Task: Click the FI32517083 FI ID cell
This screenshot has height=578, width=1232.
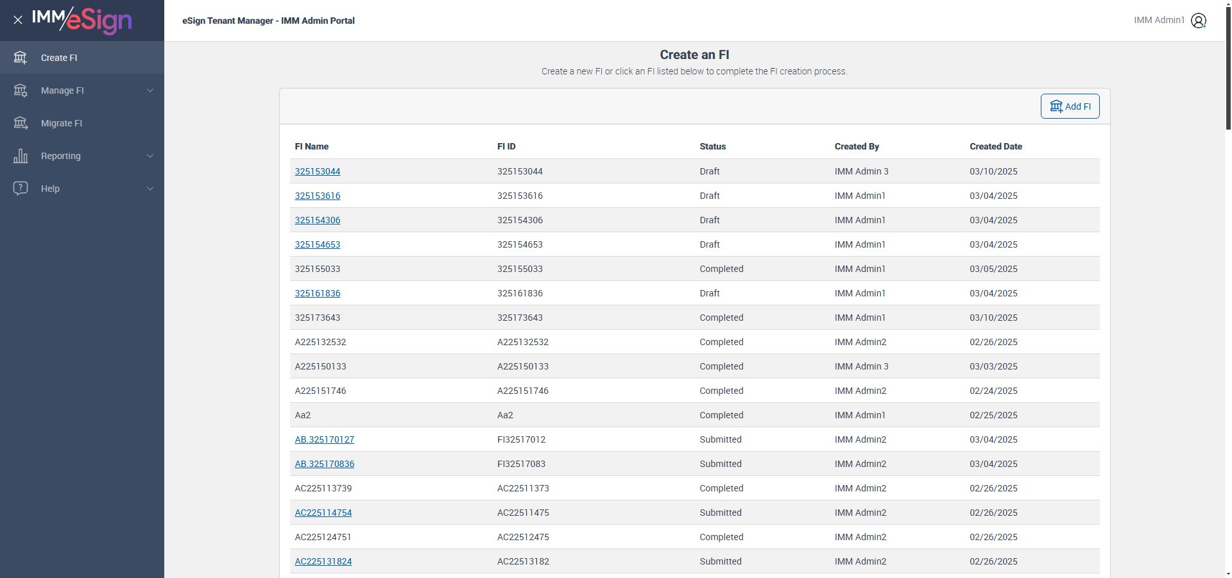Action: tap(522, 464)
